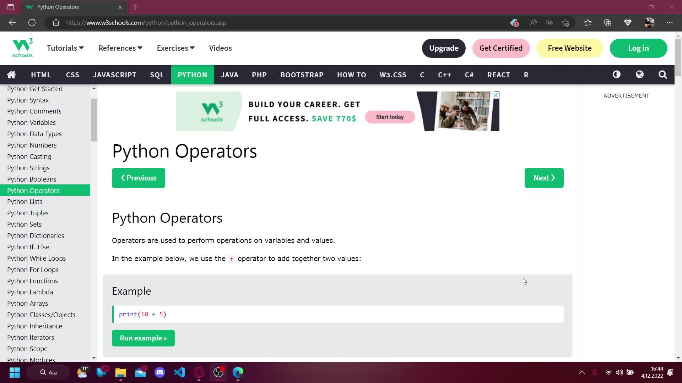Open the Favorites list icon
682x383 pixels.
tap(588, 23)
